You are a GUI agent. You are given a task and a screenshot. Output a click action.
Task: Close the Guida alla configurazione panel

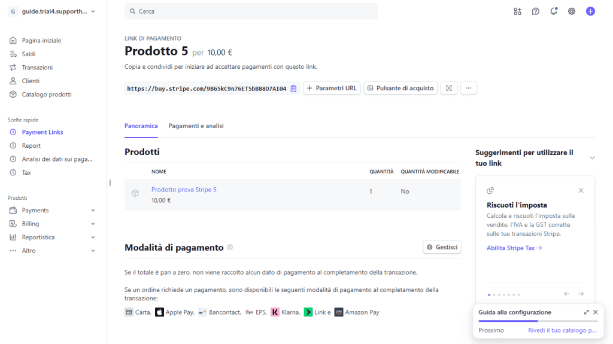[x=596, y=312]
